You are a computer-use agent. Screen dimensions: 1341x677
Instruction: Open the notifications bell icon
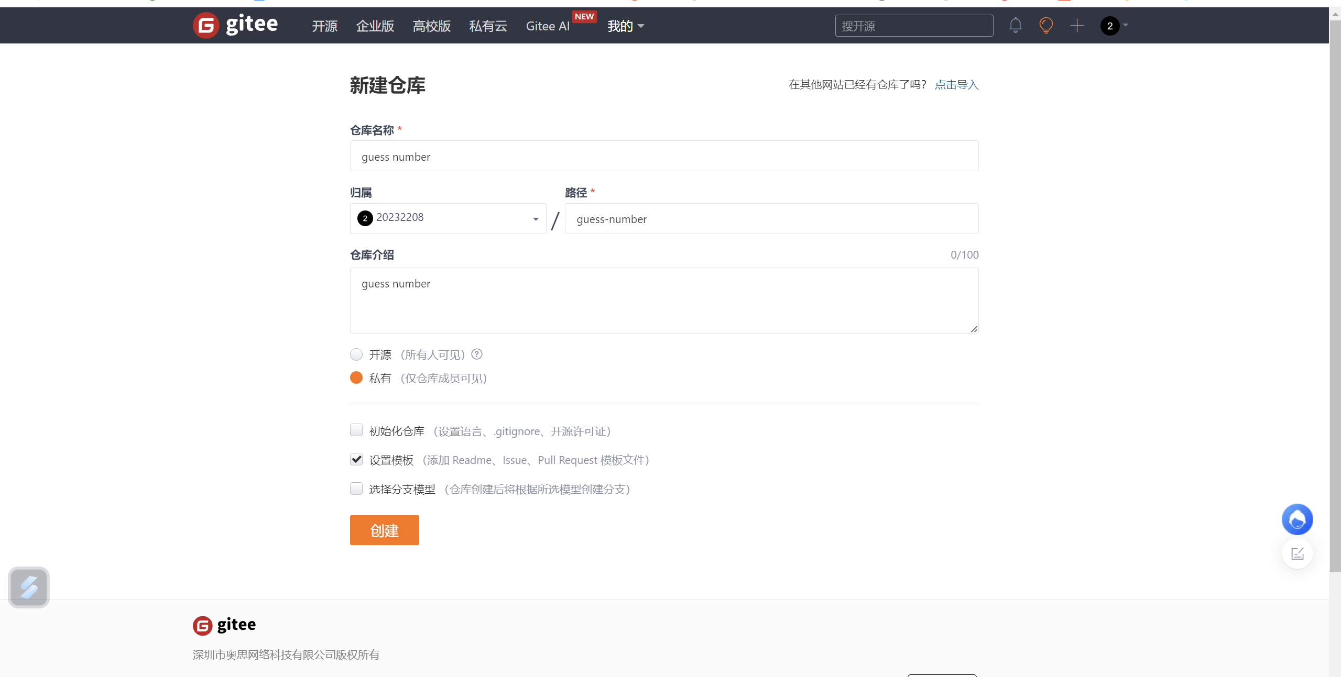(x=1015, y=25)
